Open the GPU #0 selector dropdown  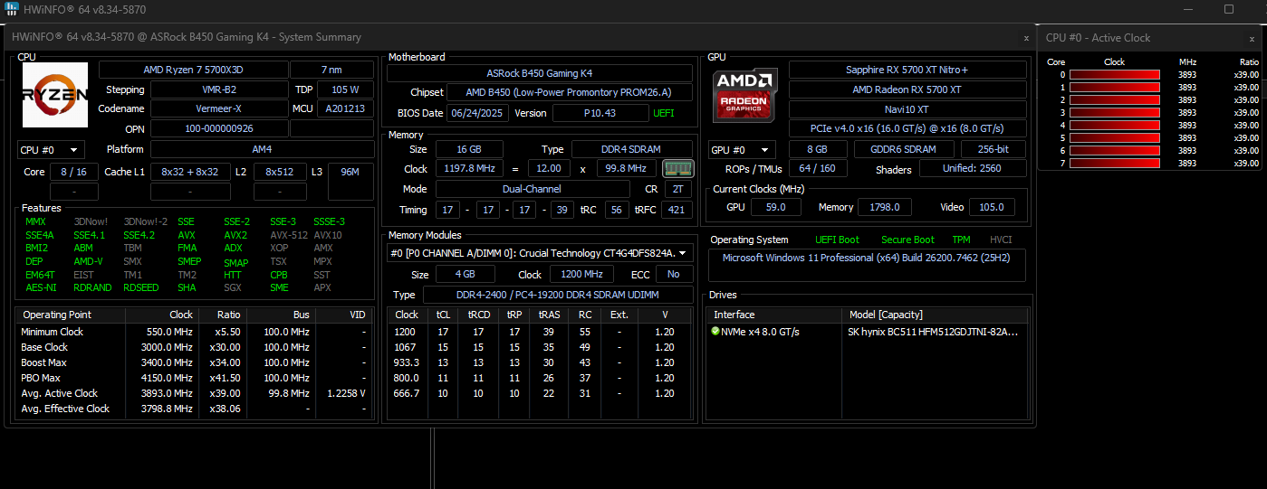click(742, 149)
